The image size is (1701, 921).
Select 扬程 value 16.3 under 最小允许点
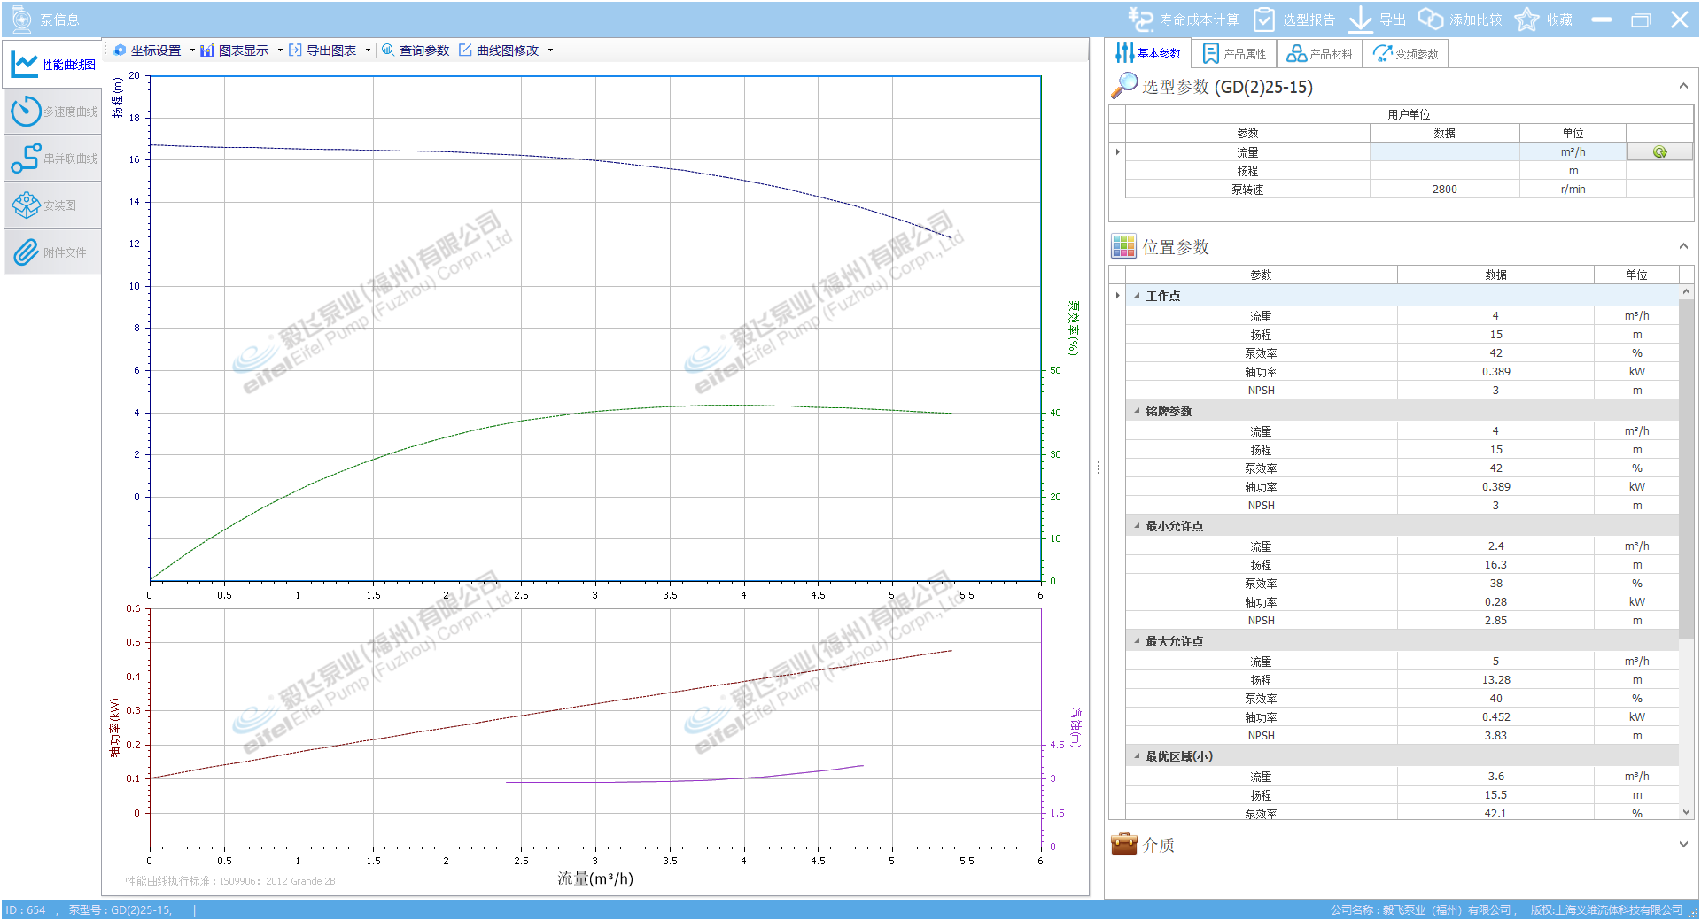[x=1495, y=565]
